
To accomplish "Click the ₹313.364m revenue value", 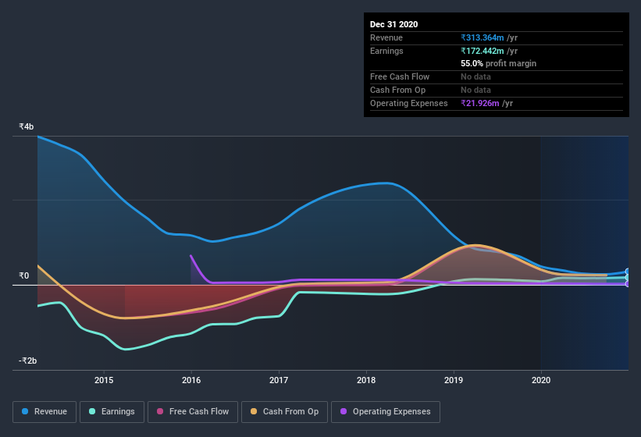I will tap(483, 37).
